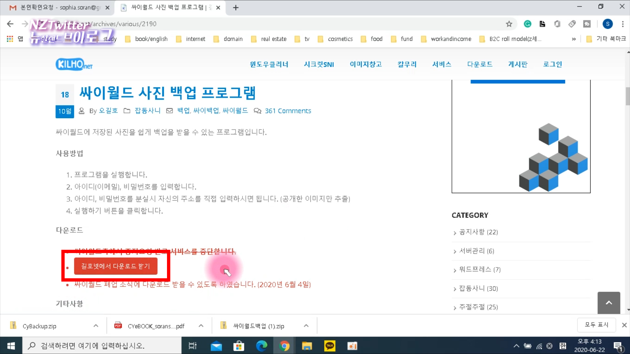This screenshot has height=354, width=630.
Task: Click the 모두 표시 button in downloads bar
Action: pos(597,324)
